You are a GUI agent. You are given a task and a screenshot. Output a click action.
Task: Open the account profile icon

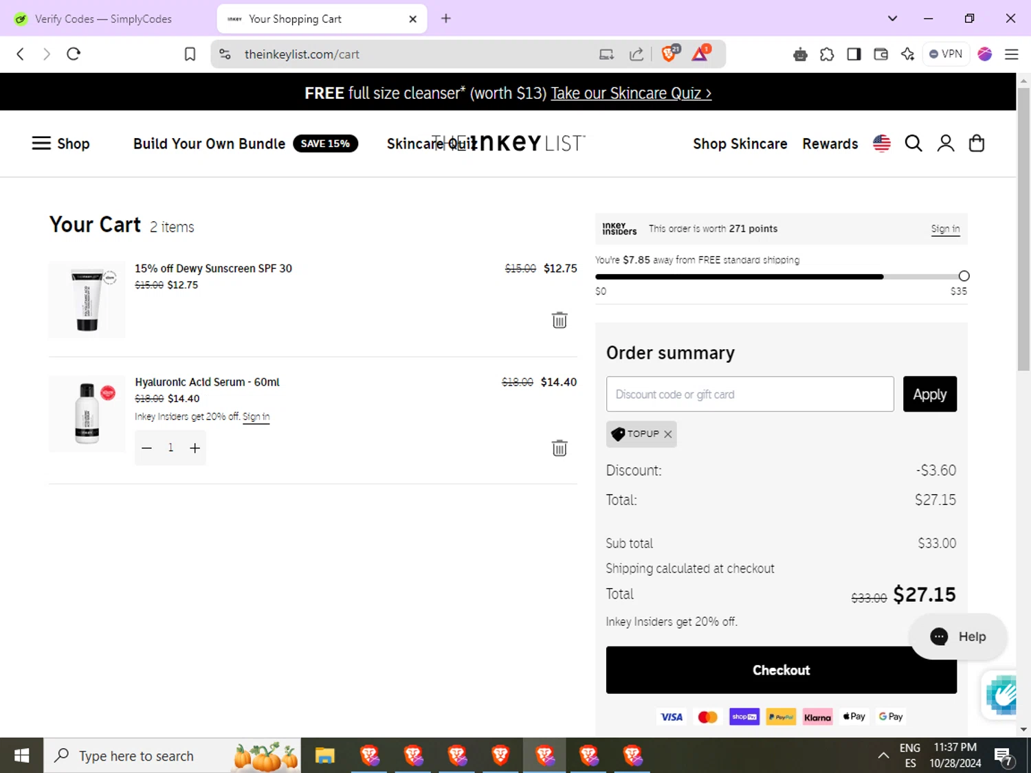pyautogui.click(x=945, y=143)
